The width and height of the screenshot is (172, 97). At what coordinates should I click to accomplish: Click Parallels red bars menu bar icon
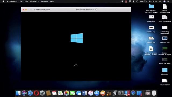click(x=126, y=1)
